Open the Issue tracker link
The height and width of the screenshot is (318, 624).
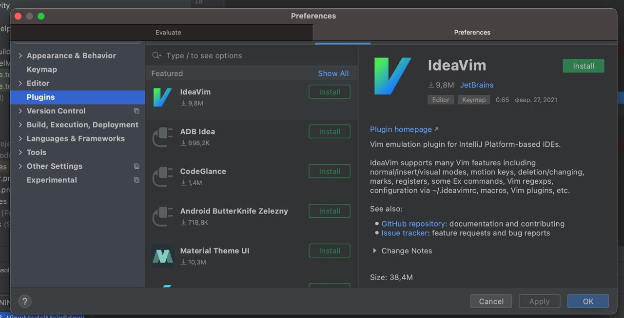click(404, 233)
